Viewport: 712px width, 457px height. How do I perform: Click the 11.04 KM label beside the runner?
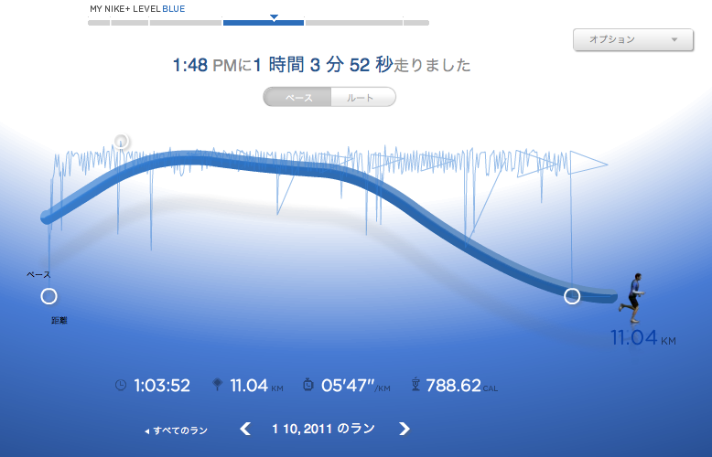pos(643,338)
